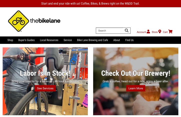Expand the Local Resources menu

click(x=49, y=40)
